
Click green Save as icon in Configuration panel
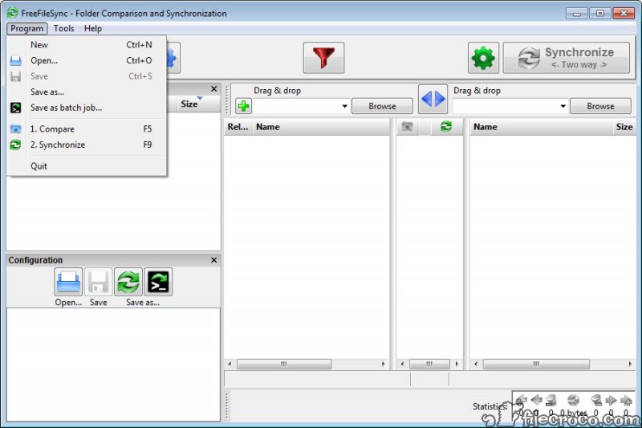pyautogui.click(x=128, y=282)
